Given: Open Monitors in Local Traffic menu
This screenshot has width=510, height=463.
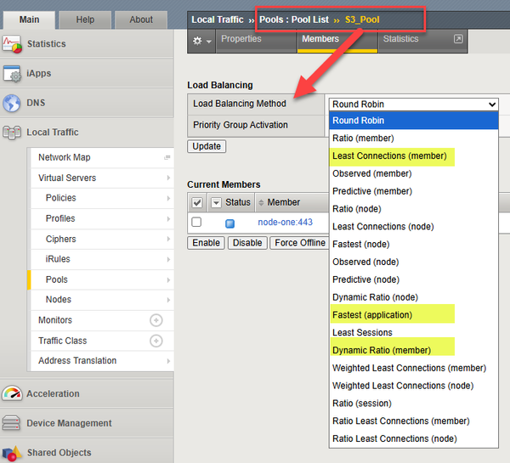Looking at the screenshot, I should tap(102, 320).
